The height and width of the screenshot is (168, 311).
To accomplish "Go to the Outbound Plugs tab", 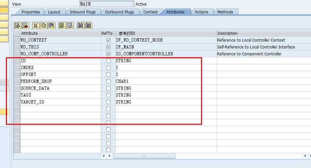I will [x=119, y=12].
